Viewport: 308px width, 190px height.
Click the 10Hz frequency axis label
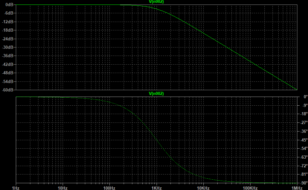tap(63, 188)
